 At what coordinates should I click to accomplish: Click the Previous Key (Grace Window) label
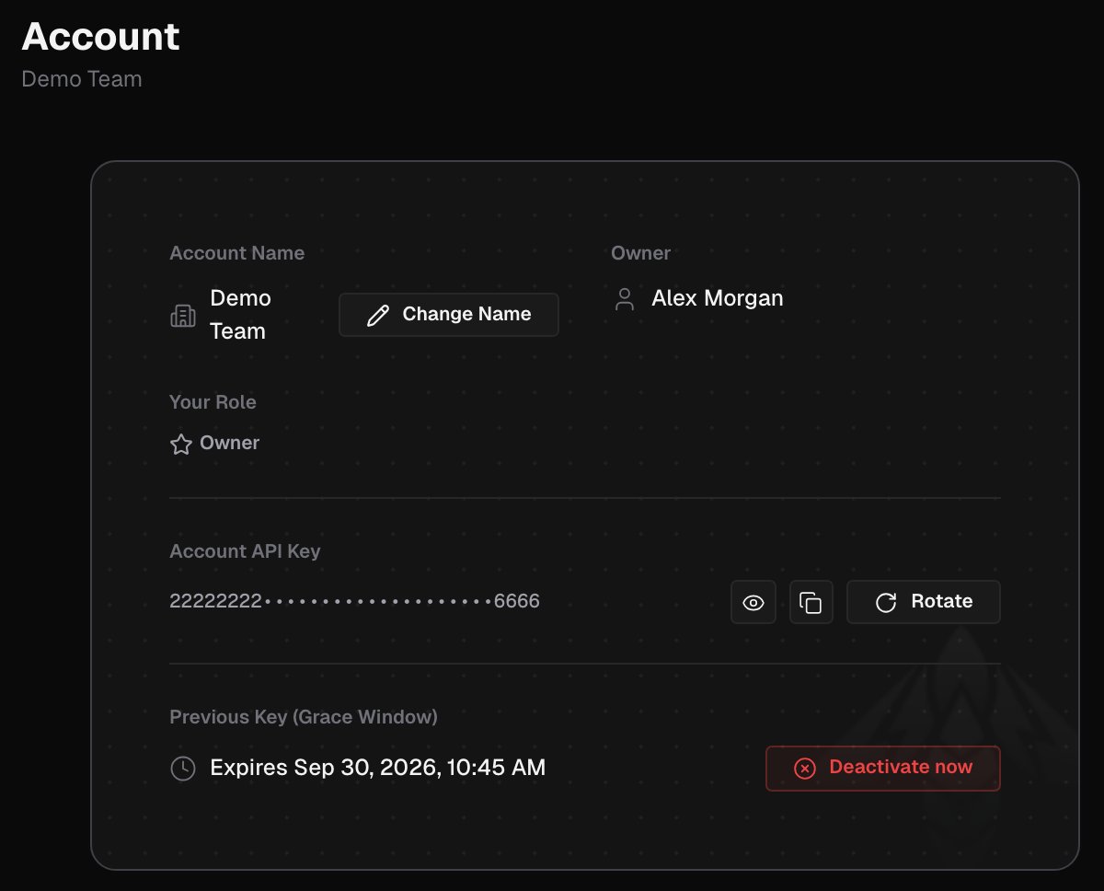(x=304, y=717)
